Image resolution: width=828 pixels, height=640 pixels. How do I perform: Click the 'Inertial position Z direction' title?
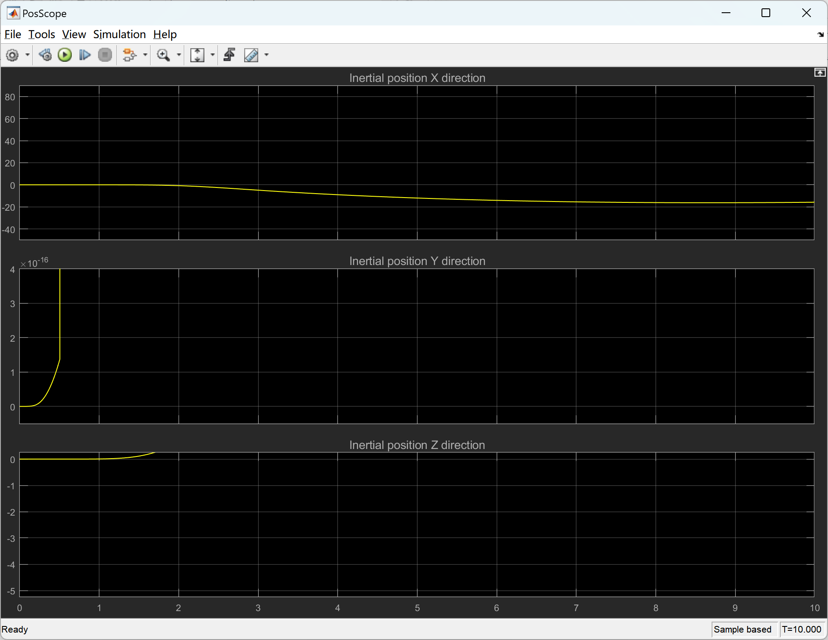(x=417, y=445)
